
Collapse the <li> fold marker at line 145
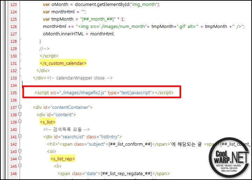click(x=20, y=166)
